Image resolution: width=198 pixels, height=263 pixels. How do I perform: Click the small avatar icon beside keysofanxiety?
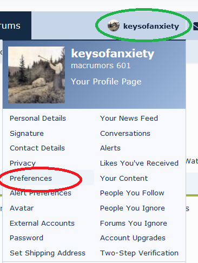point(114,25)
